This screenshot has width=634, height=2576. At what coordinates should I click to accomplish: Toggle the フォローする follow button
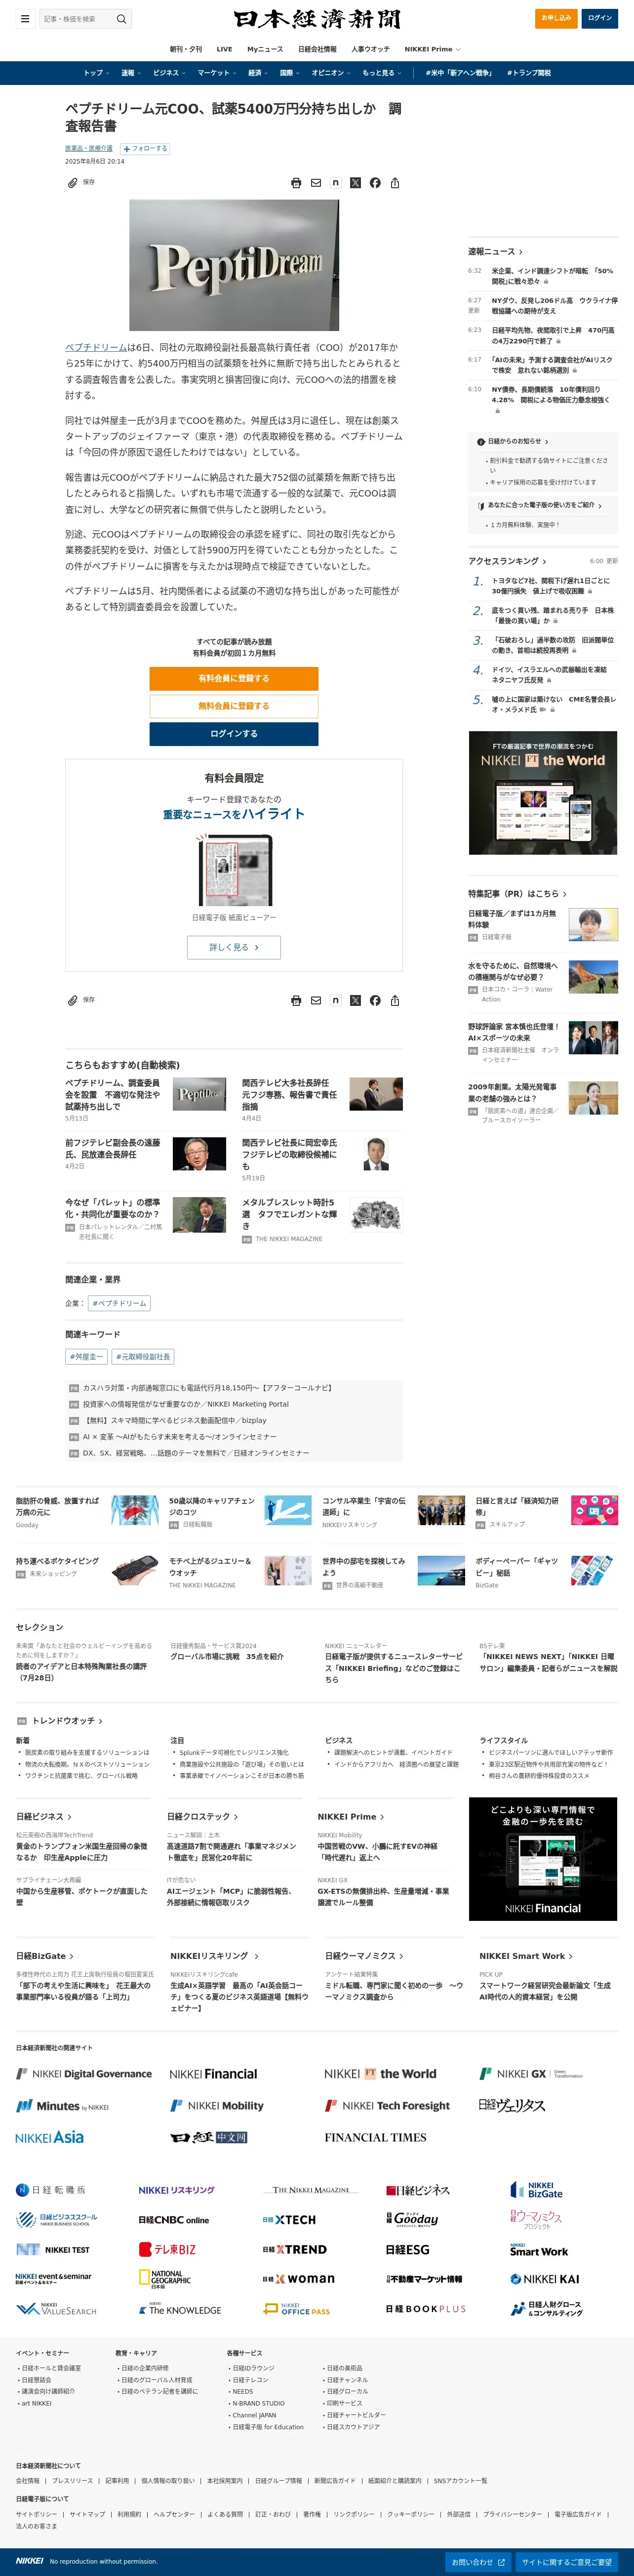pyautogui.click(x=145, y=149)
